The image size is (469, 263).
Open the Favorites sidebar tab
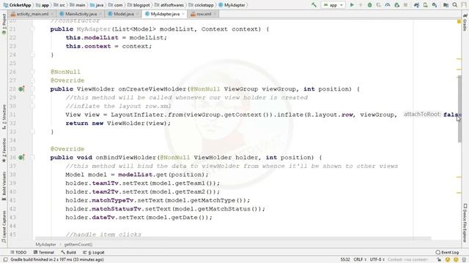coord(4,150)
